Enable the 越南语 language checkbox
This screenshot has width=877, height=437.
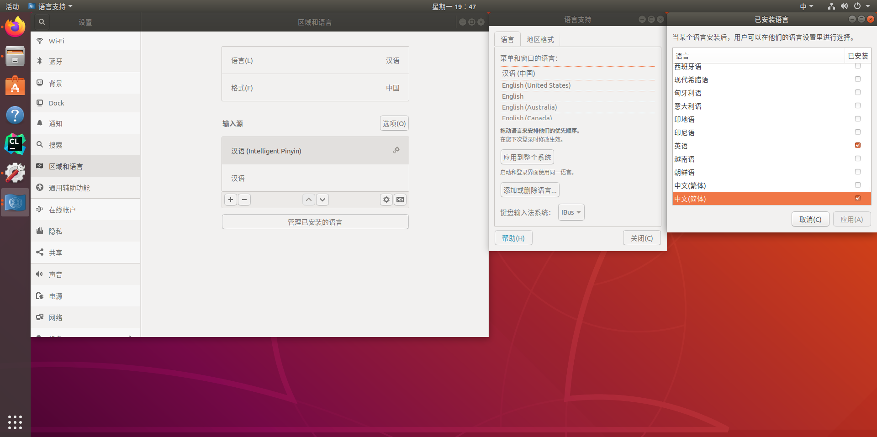(857, 158)
